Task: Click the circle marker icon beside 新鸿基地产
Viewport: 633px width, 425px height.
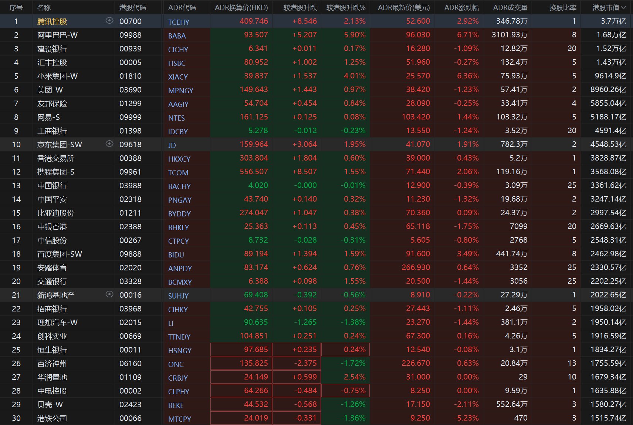Action: (109, 294)
